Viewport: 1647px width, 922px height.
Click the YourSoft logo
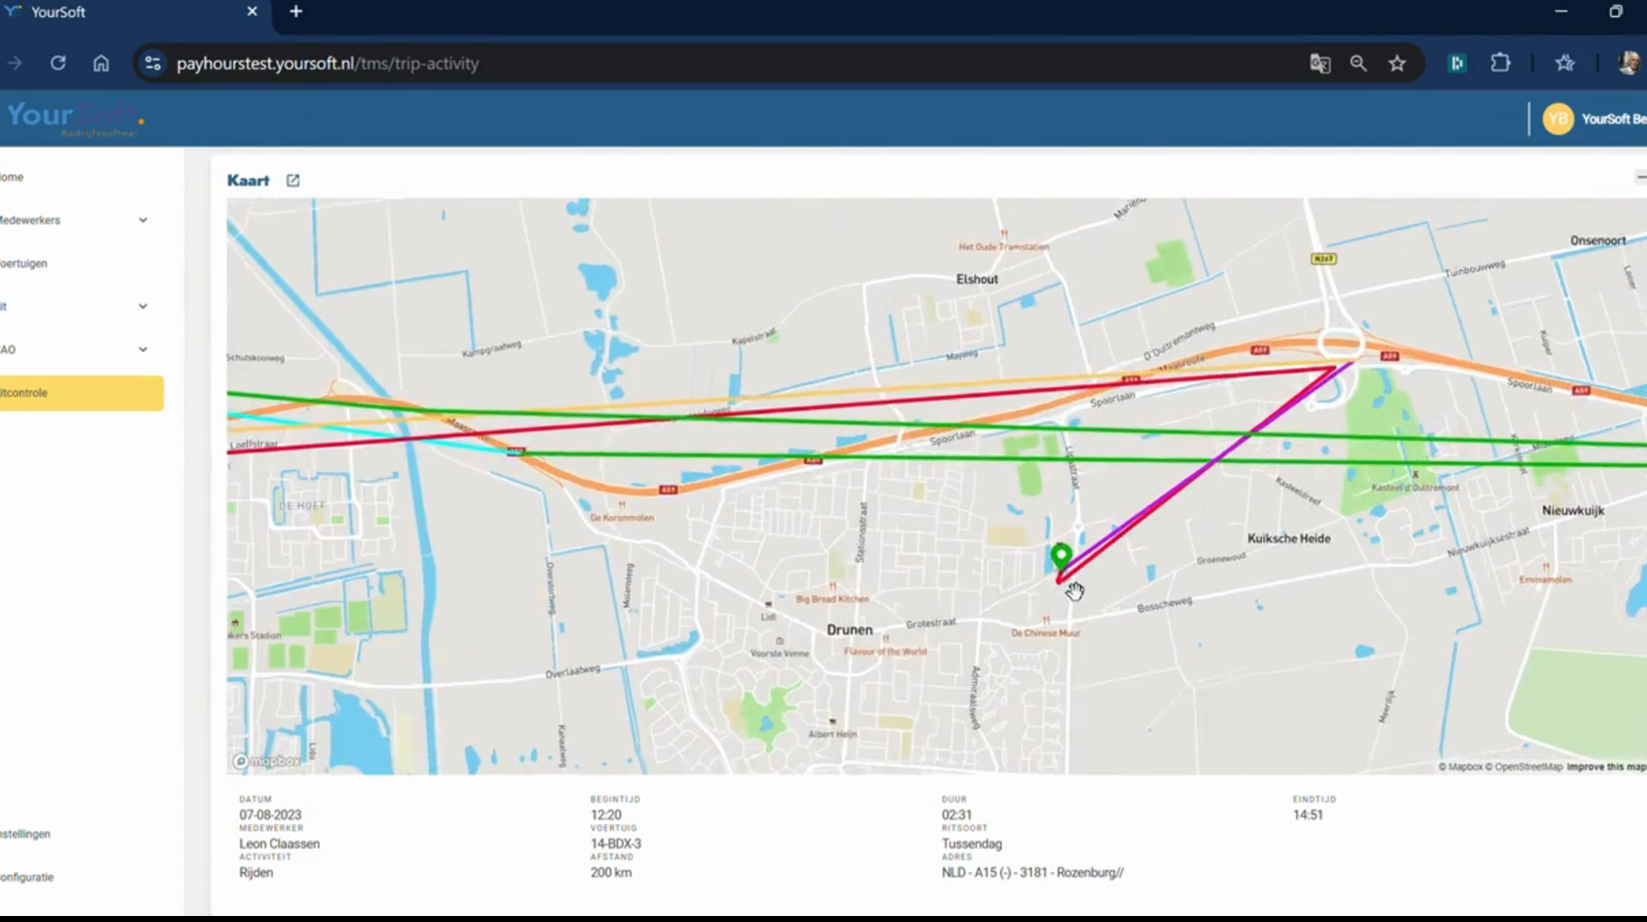pyautogui.click(x=74, y=119)
